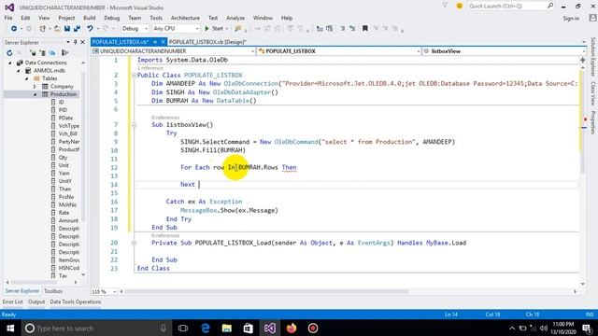
Task: Close the POPULATE_LISTBOX.vb code tab
Action: coord(163,42)
